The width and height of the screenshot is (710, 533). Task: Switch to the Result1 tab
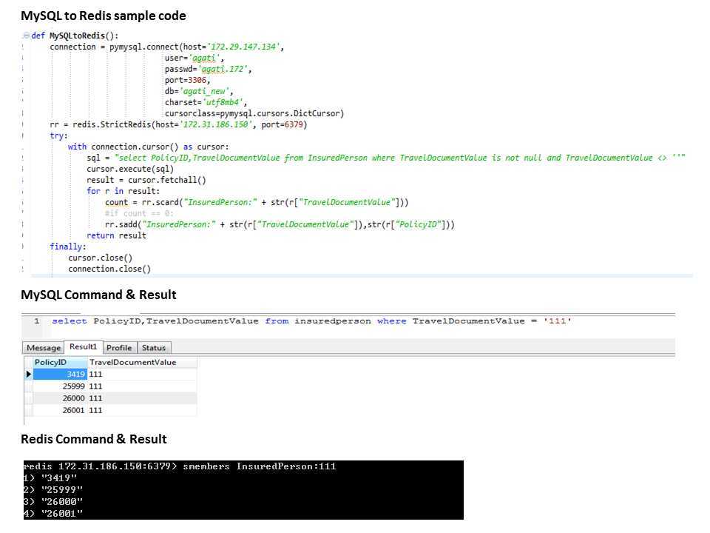point(84,346)
